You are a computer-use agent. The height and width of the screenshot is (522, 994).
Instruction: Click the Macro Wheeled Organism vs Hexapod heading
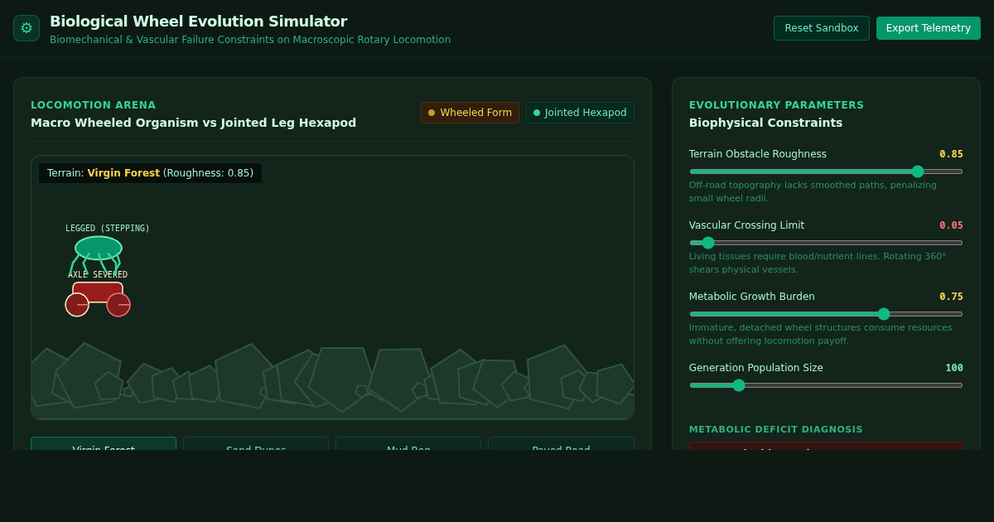pyautogui.click(x=193, y=123)
